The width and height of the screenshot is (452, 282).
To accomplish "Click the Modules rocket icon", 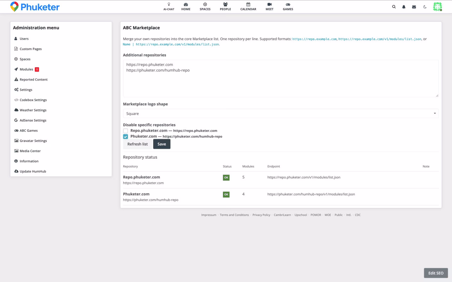I will click(x=16, y=69).
